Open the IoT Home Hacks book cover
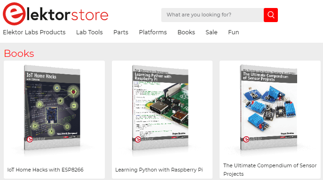Screen dimensions: 323x180 pyautogui.click(x=52, y=108)
